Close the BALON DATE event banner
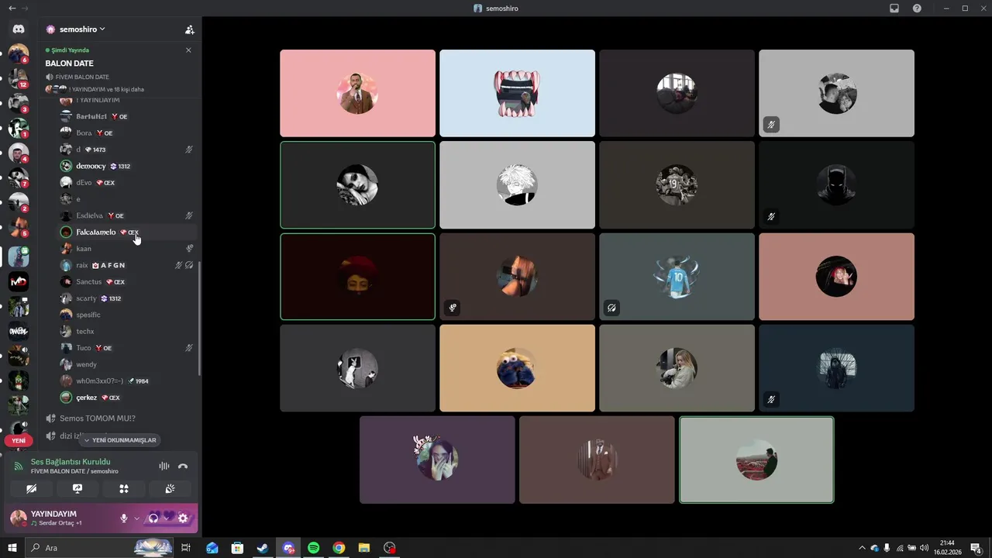 (188, 50)
